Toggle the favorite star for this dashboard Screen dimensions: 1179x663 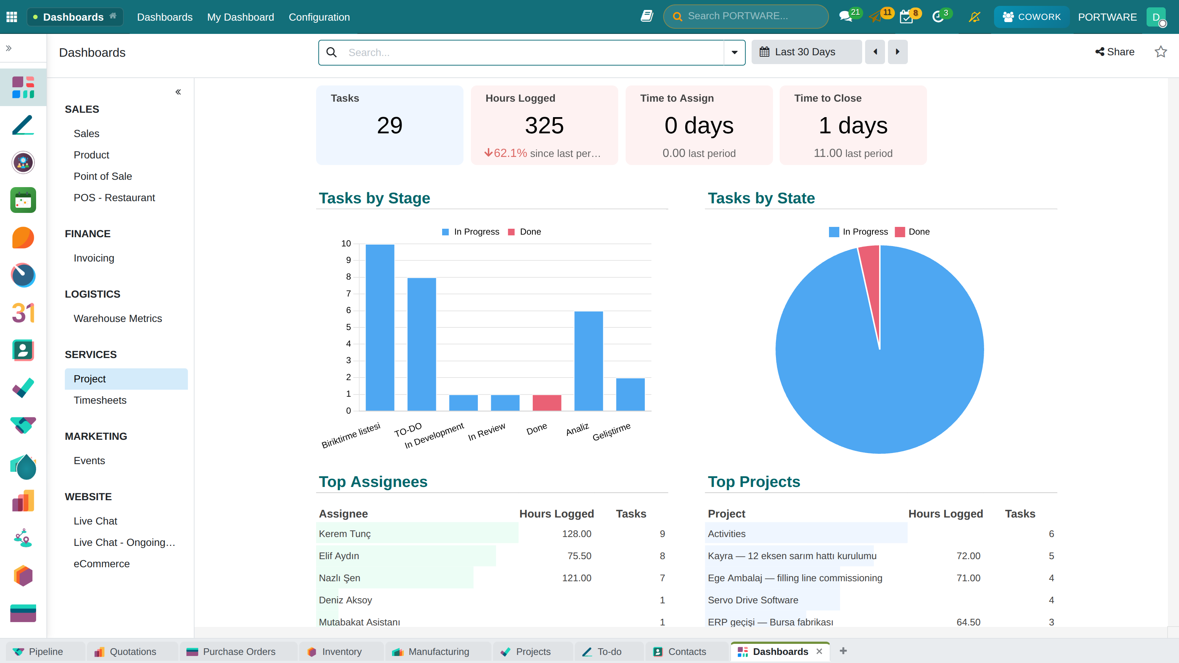pyautogui.click(x=1161, y=52)
